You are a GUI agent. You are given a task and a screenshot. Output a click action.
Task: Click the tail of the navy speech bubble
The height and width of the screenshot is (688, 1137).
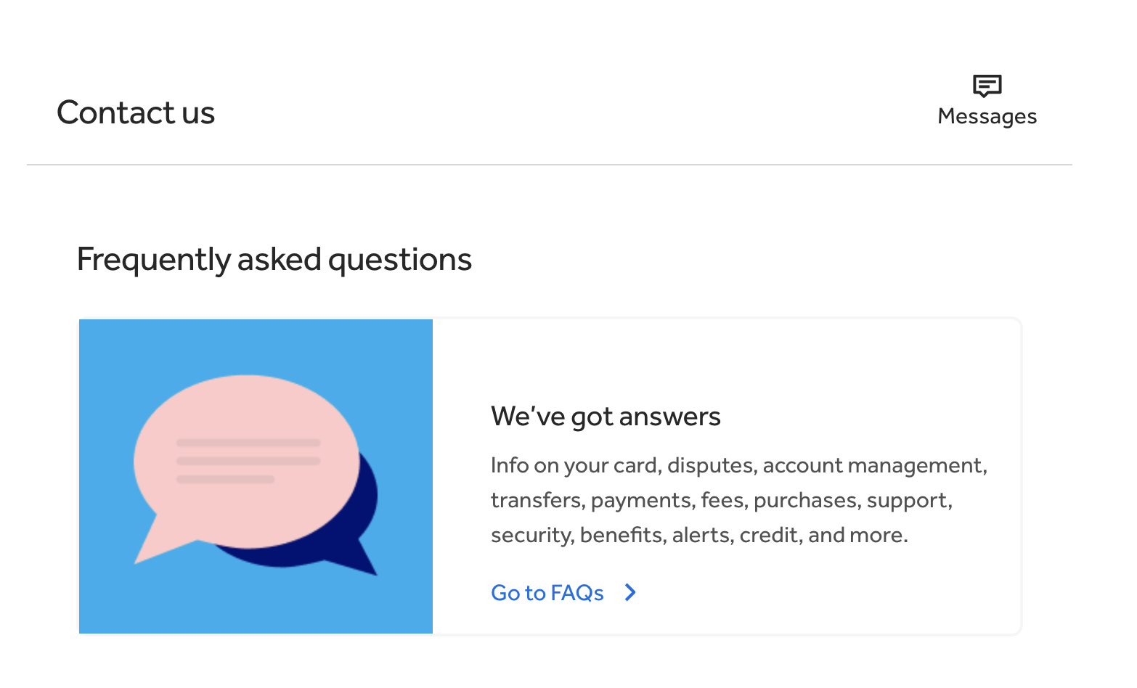[359, 560]
